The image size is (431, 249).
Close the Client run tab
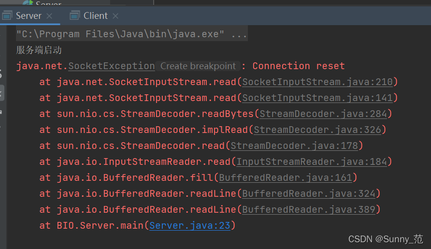click(115, 16)
